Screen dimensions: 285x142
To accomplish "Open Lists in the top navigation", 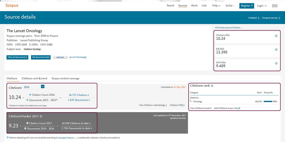I will pos(204,6).
